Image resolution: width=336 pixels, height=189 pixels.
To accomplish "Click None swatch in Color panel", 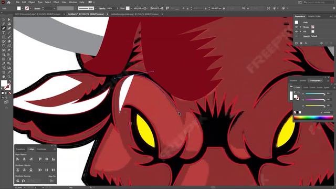I will click(295, 112).
